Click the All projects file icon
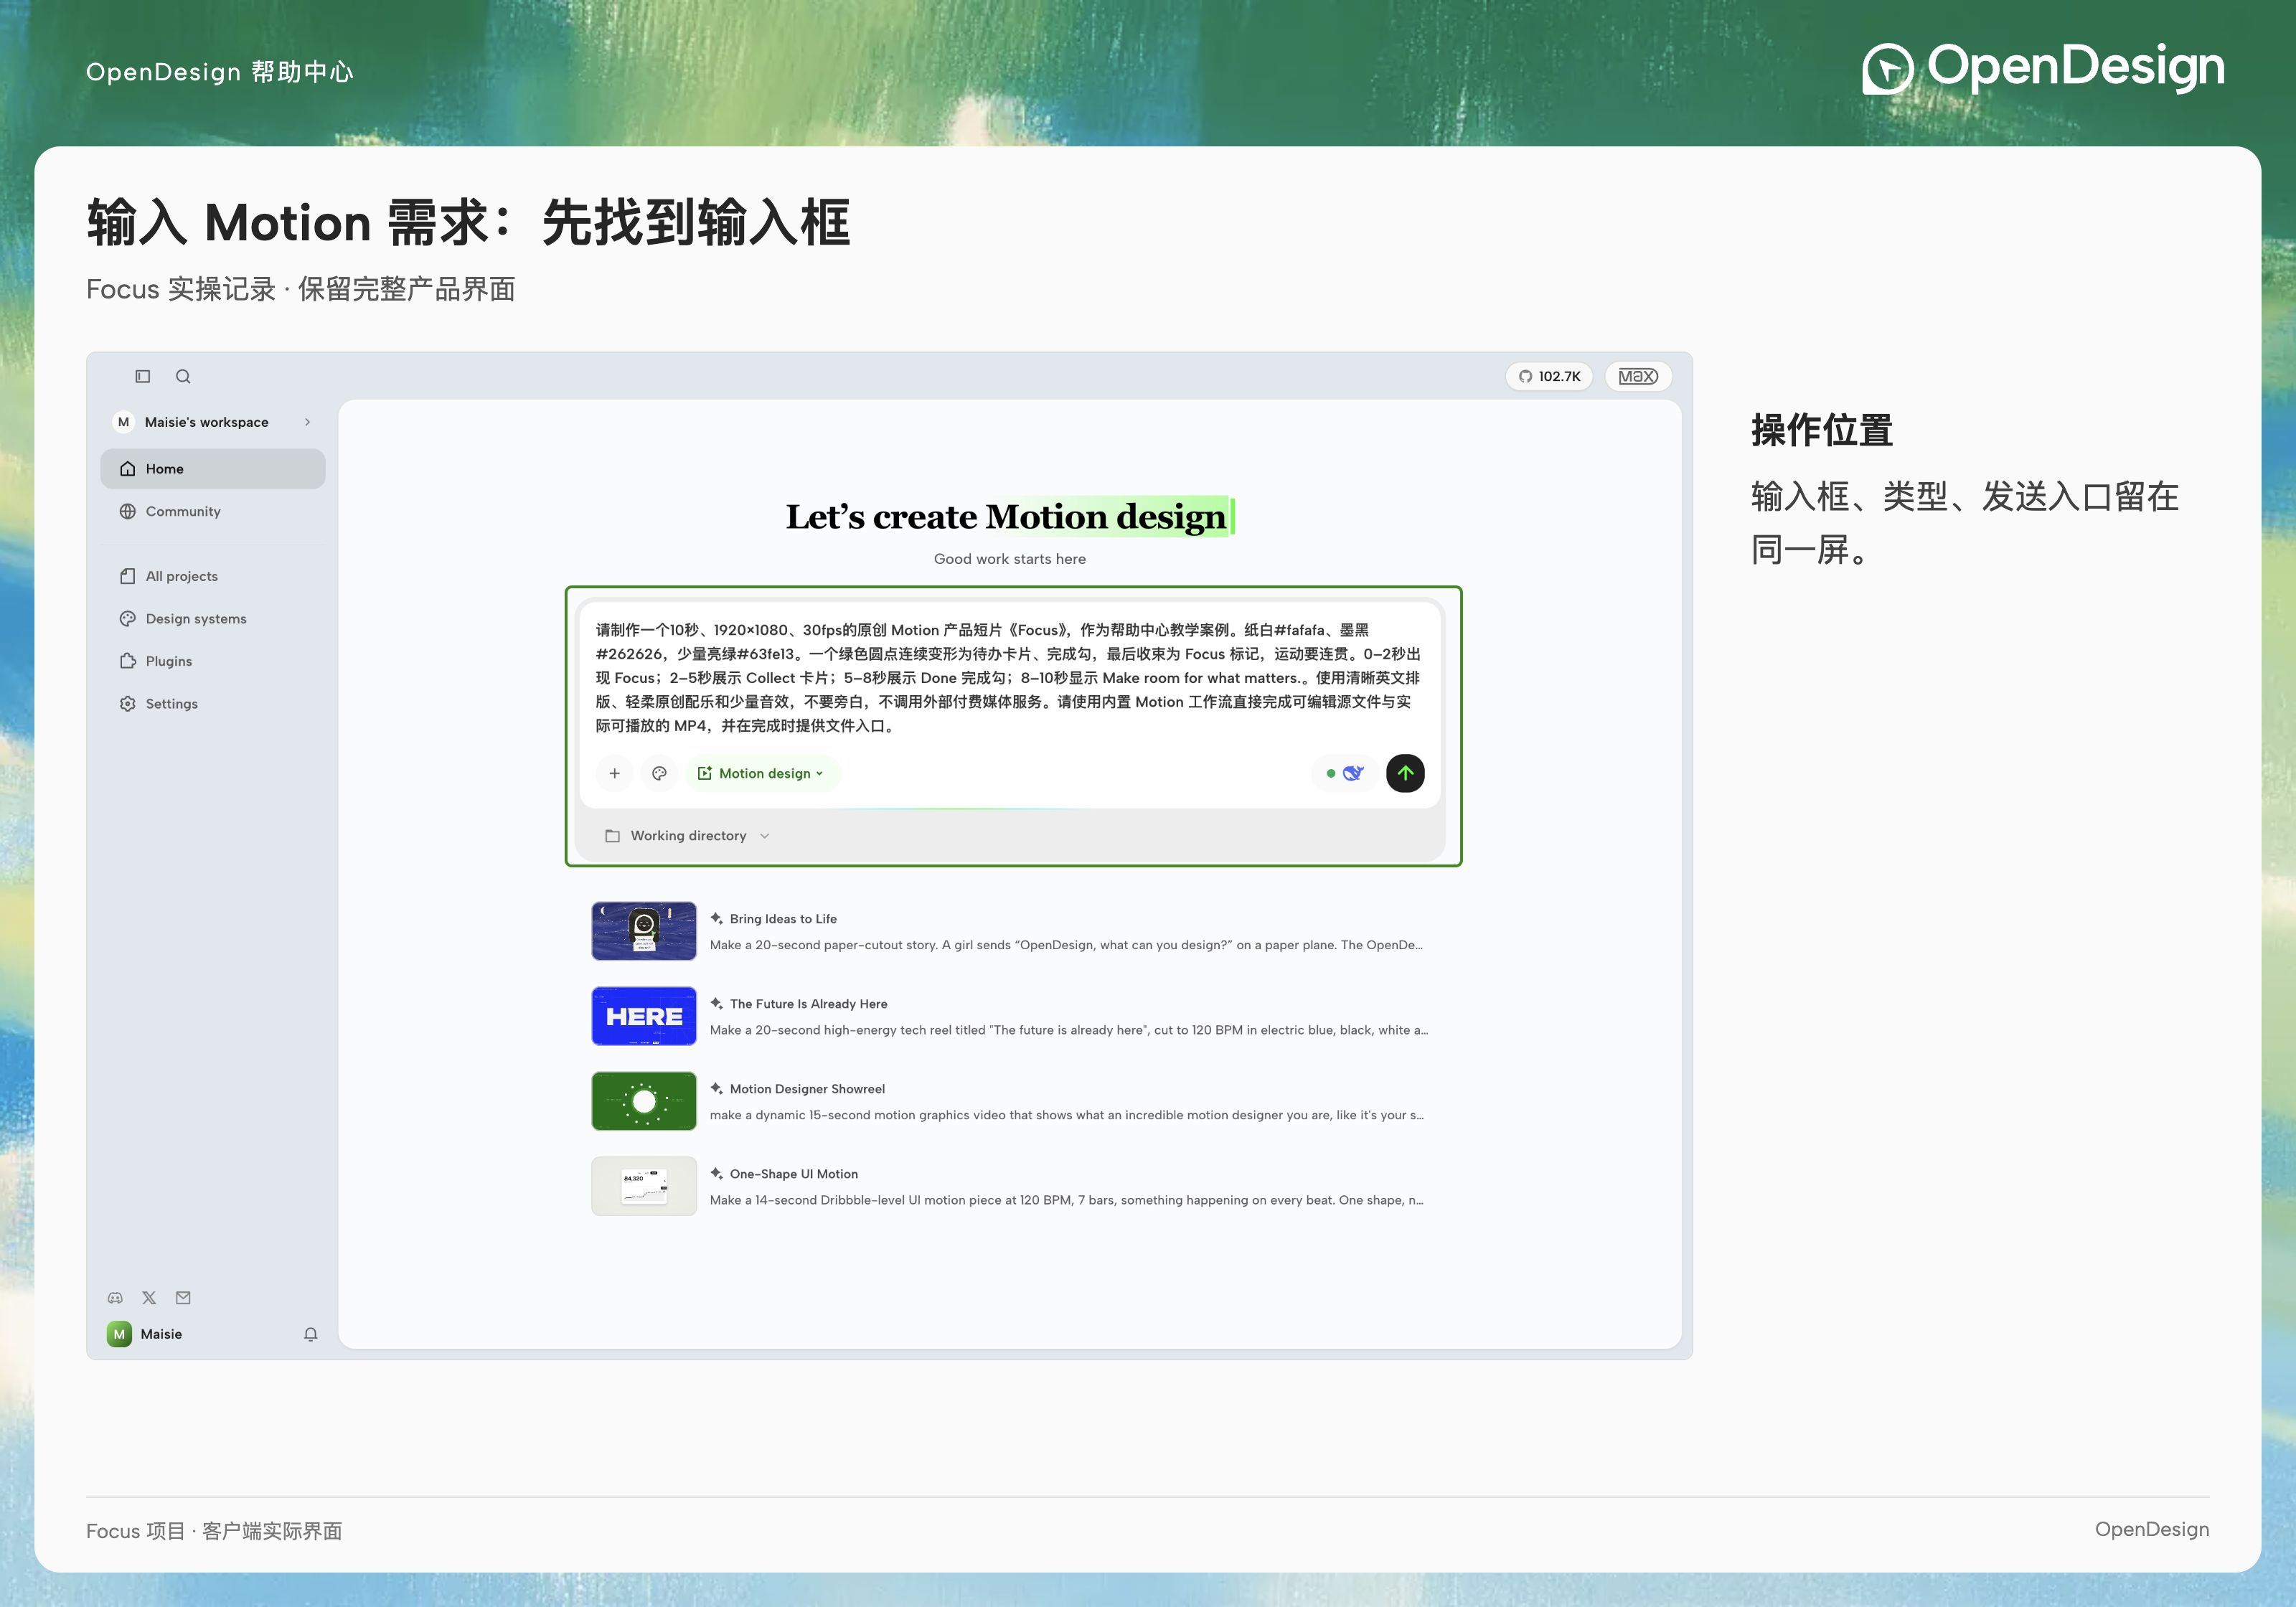Screen dimensions: 2296x1607 128,576
